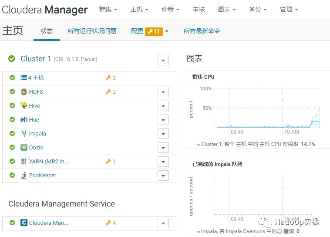Open the Hive actions dropdown
Screen dimensions: 330x237
(163, 106)
